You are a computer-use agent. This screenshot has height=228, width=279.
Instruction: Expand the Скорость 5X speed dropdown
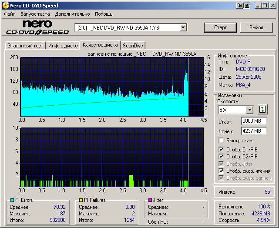click(x=249, y=110)
